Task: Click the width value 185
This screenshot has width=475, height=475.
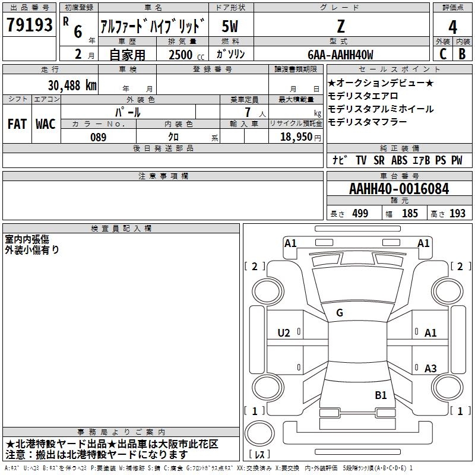Action: (x=410, y=213)
